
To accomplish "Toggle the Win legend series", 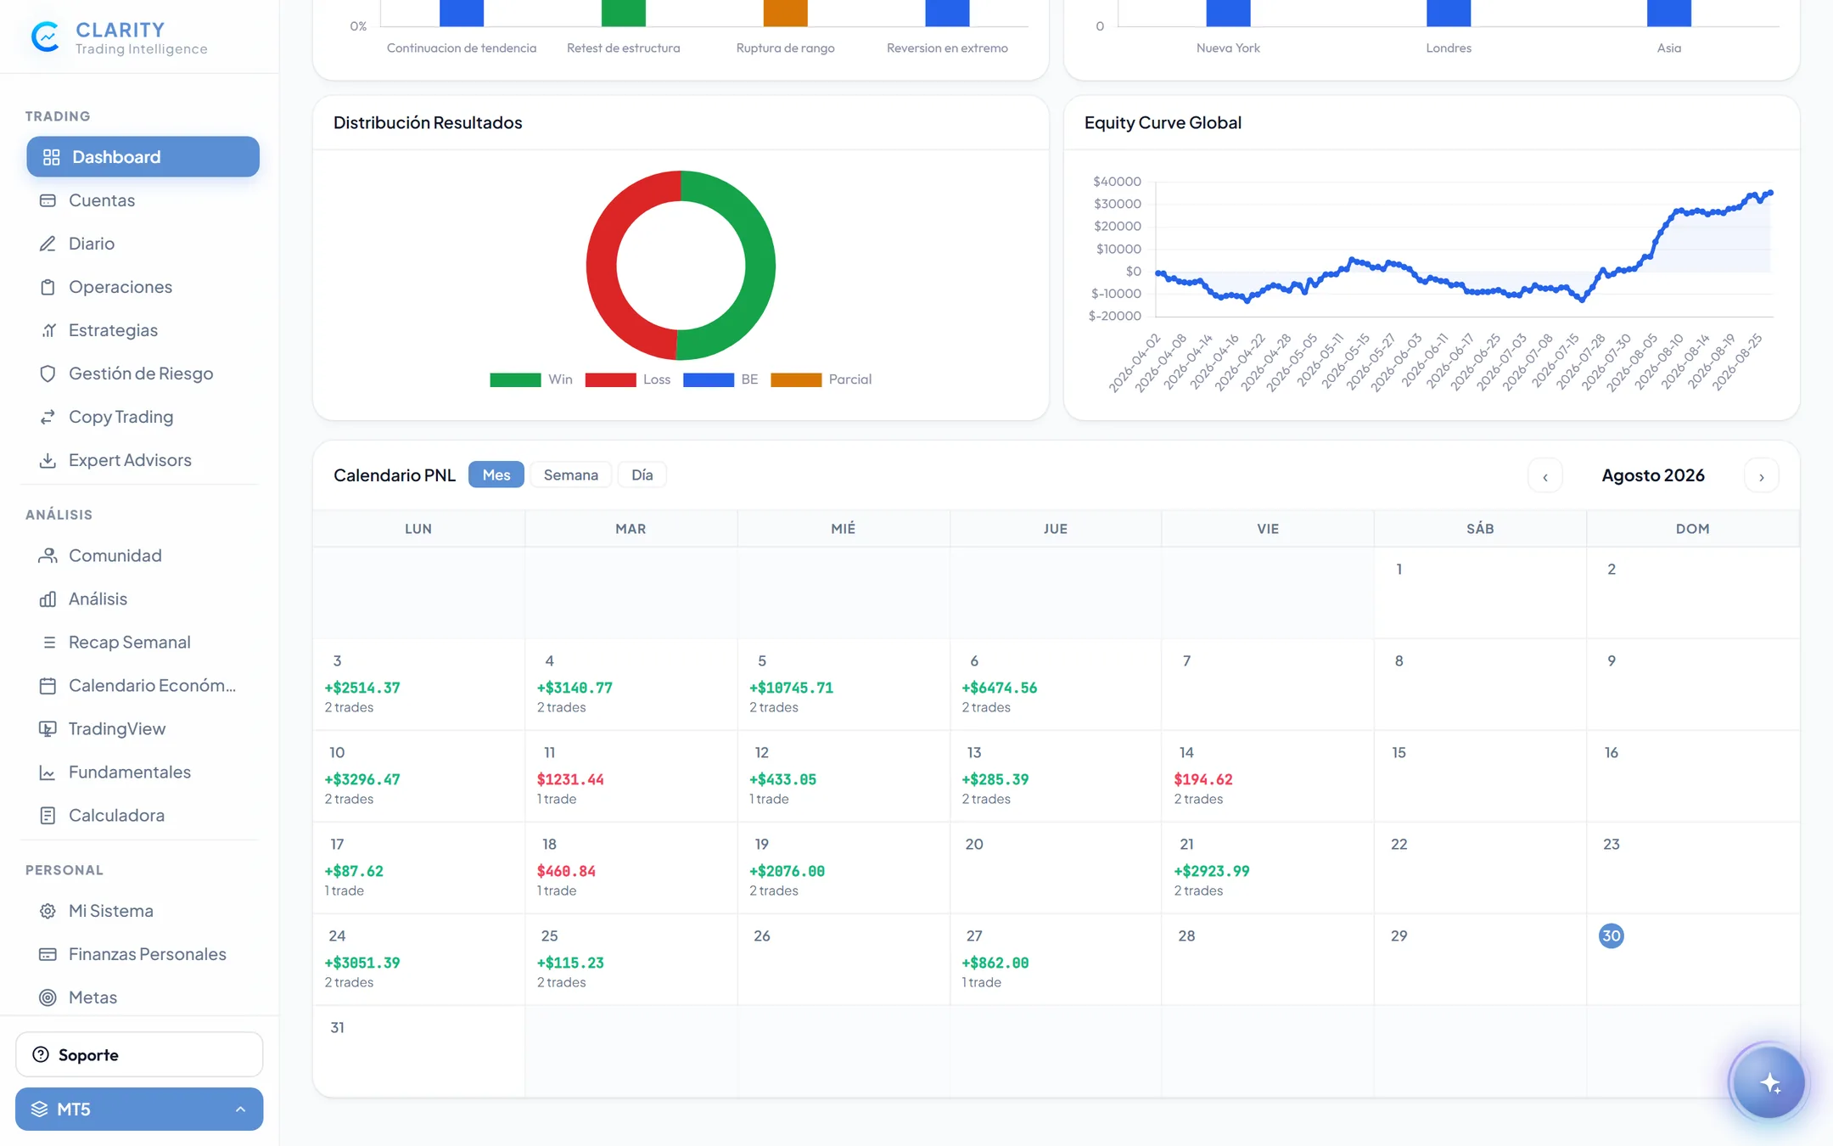I will point(531,379).
